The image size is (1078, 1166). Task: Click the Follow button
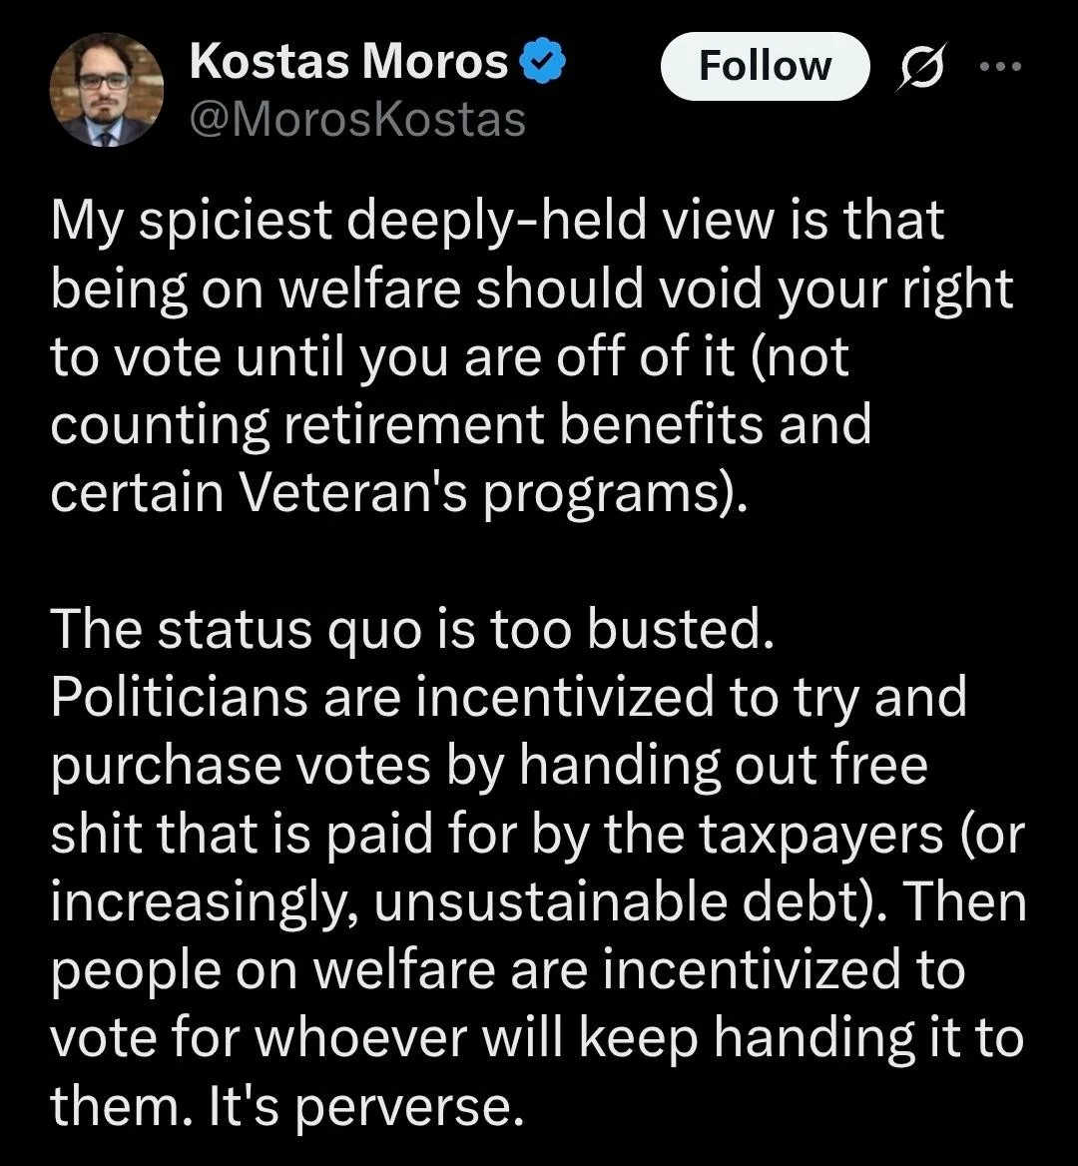765,67
